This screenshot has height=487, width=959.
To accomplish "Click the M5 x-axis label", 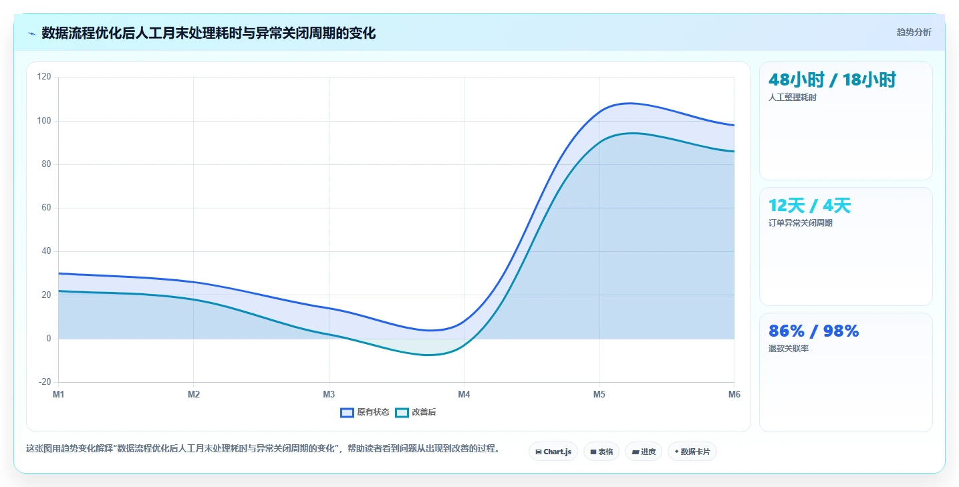I will (599, 395).
